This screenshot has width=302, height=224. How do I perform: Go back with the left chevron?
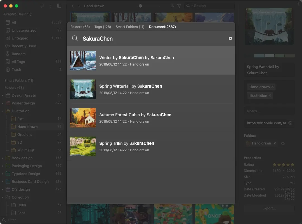[x=73, y=6]
